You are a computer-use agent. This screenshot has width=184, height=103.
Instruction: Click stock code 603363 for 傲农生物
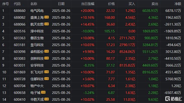20,38
